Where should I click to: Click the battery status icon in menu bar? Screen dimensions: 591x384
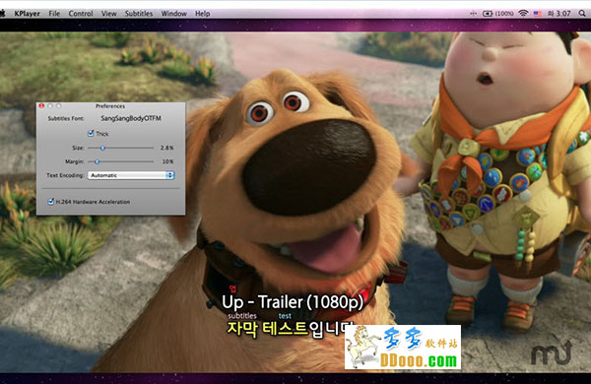point(488,14)
